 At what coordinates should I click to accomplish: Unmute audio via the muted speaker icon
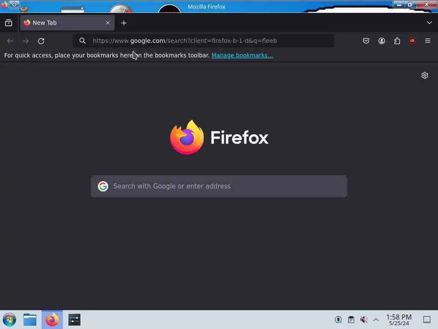tap(364, 320)
